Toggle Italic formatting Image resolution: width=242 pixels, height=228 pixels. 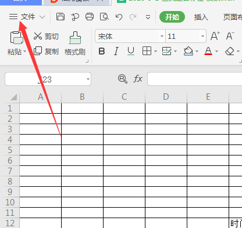[116, 52]
